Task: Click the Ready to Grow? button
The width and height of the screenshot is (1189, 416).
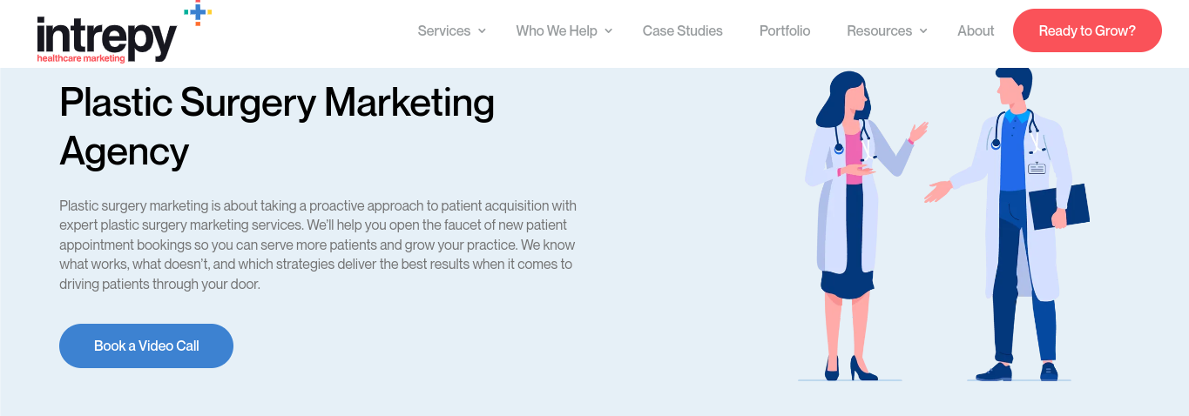Action: (1087, 30)
